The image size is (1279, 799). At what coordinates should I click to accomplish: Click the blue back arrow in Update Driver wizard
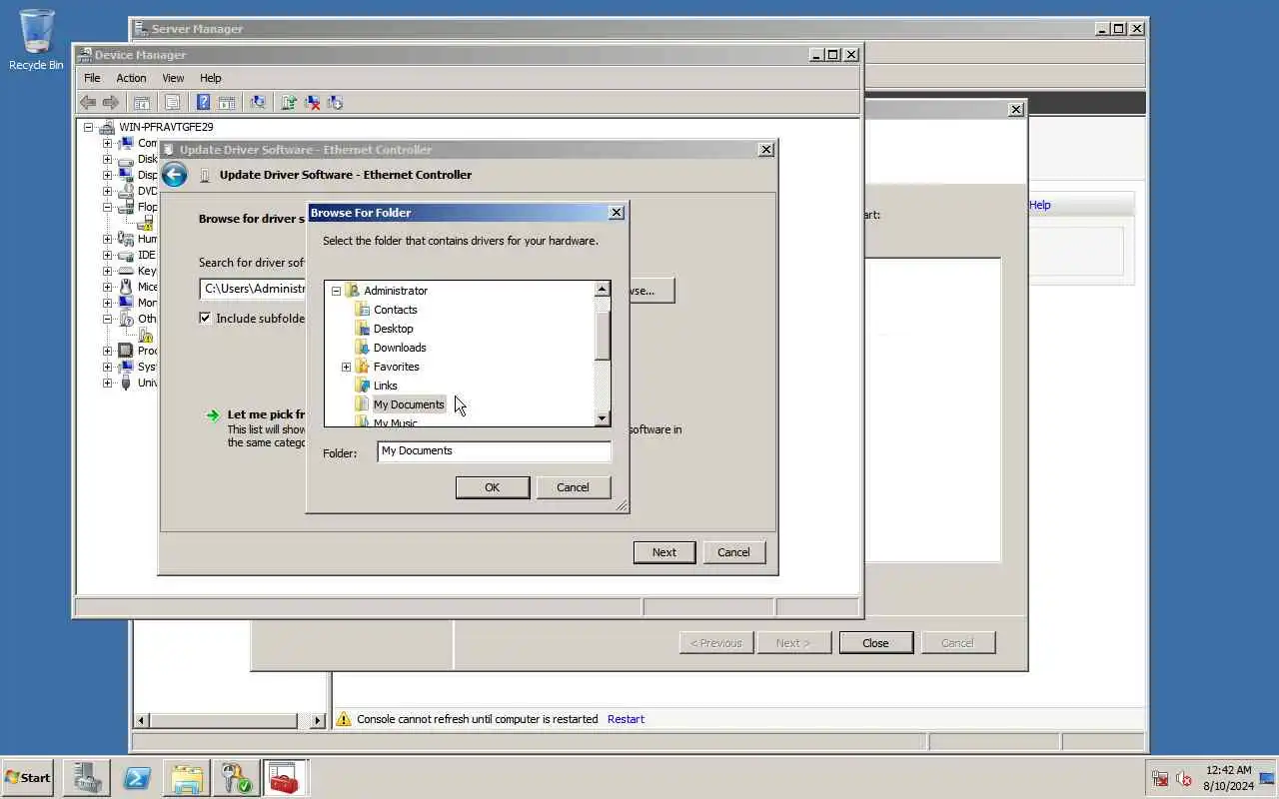[175, 175]
